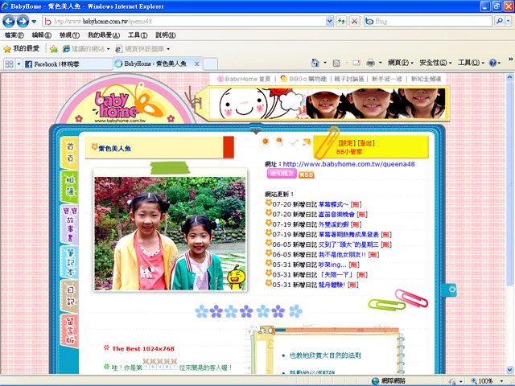
Task: Go forward with the Forward arrow
Action: click(23, 22)
